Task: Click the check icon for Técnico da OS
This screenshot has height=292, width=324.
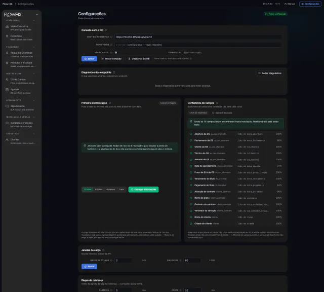Action: coord(191,153)
